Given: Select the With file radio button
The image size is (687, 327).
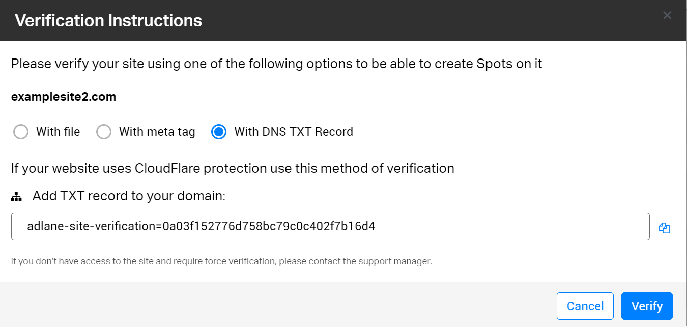Looking at the screenshot, I should coord(21,132).
